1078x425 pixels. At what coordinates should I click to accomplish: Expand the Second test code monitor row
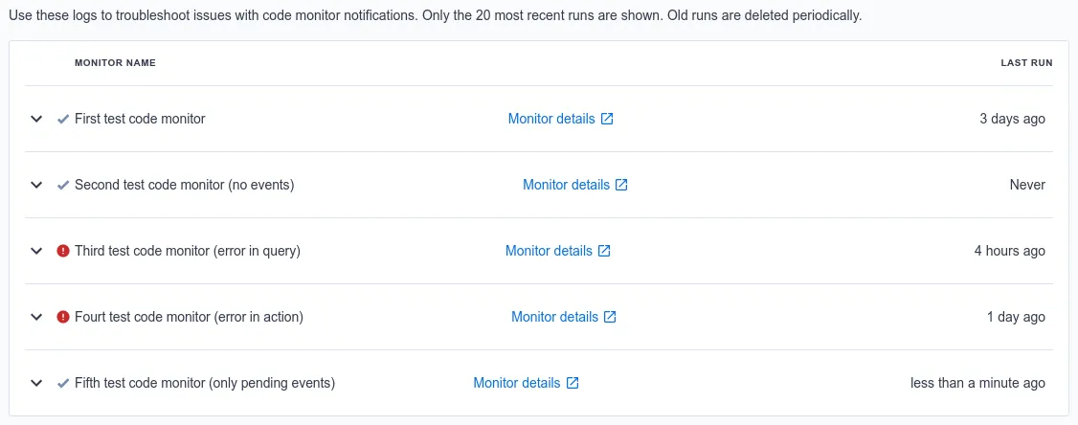tap(36, 185)
